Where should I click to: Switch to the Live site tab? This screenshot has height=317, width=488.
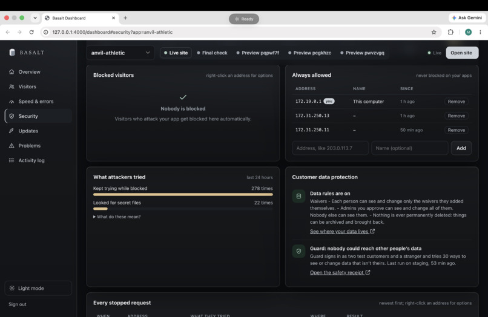176,53
